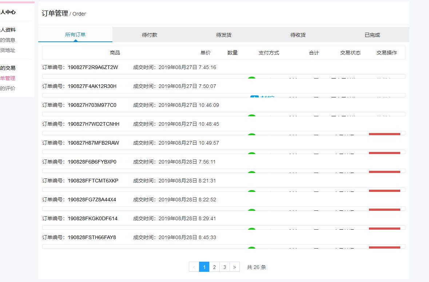This screenshot has height=282, width=429.
Task: Open the 的信息 link in the sidebar
Action: (x=8, y=40)
